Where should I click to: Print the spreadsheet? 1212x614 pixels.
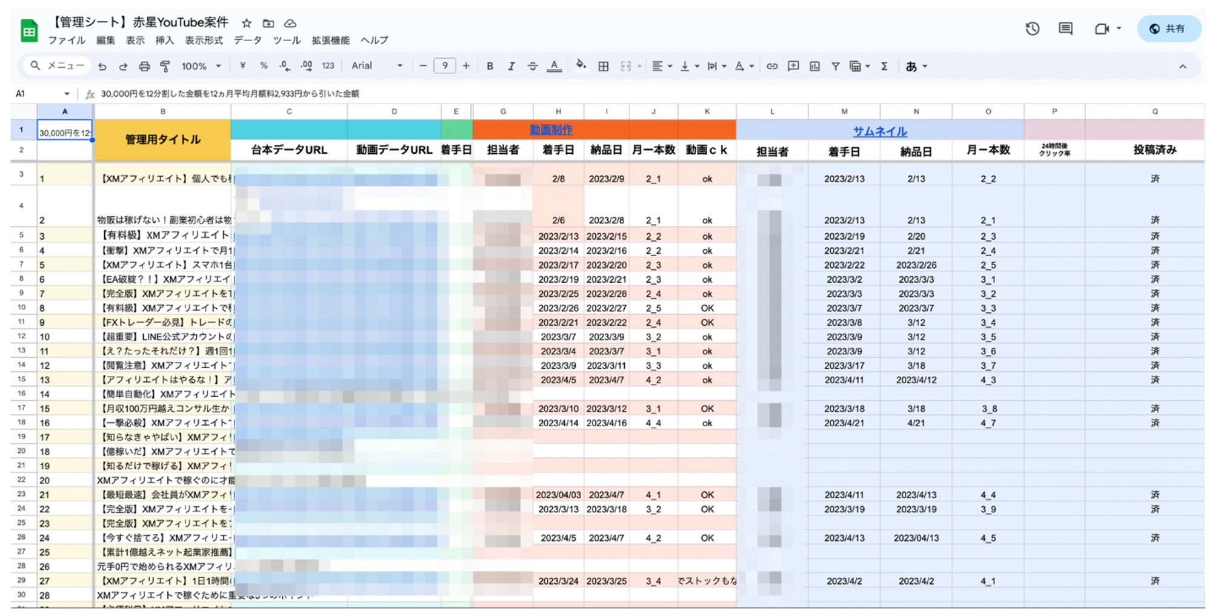(144, 66)
